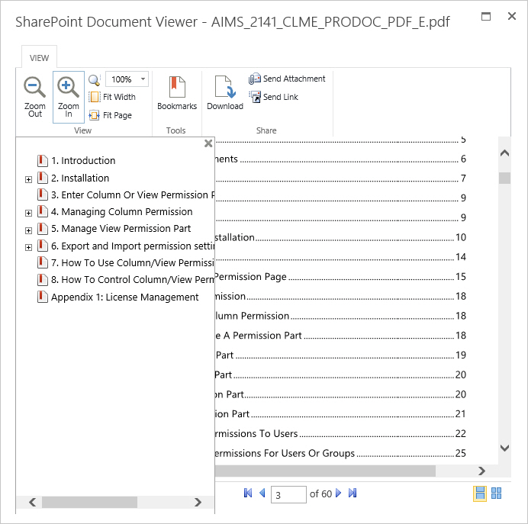Image resolution: width=528 pixels, height=524 pixels.
Task: Open 5. Manage View Permission Part bookmark
Action: coord(121,229)
